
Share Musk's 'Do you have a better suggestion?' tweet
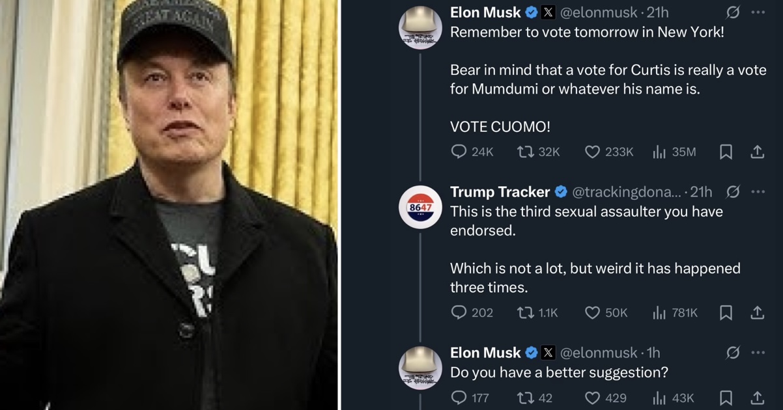[758, 398]
